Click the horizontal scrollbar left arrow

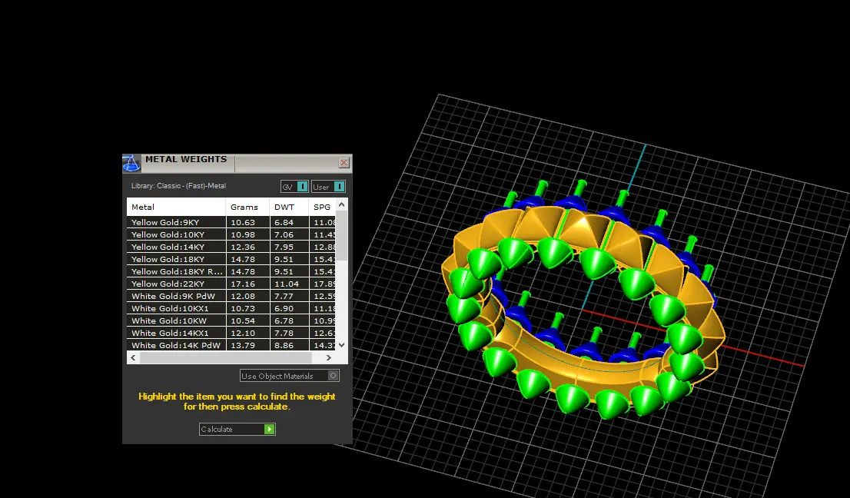[x=134, y=357]
